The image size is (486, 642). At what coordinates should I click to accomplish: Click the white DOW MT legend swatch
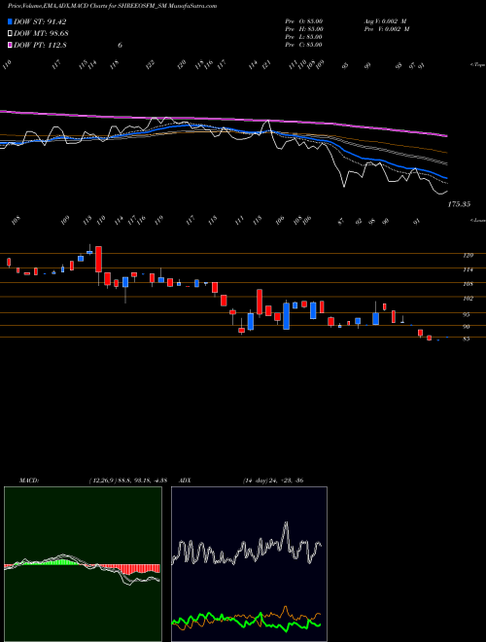pyautogui.click(x=10, y=33)
